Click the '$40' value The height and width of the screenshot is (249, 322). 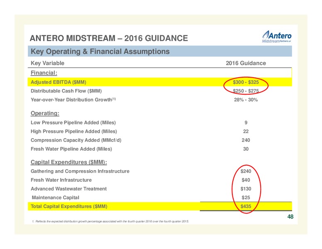pos(246,180)
